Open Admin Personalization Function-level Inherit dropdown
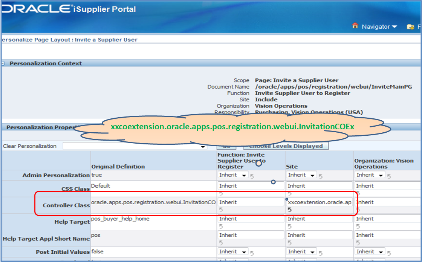This screenshot has width=422, height=262. point(233,175)
